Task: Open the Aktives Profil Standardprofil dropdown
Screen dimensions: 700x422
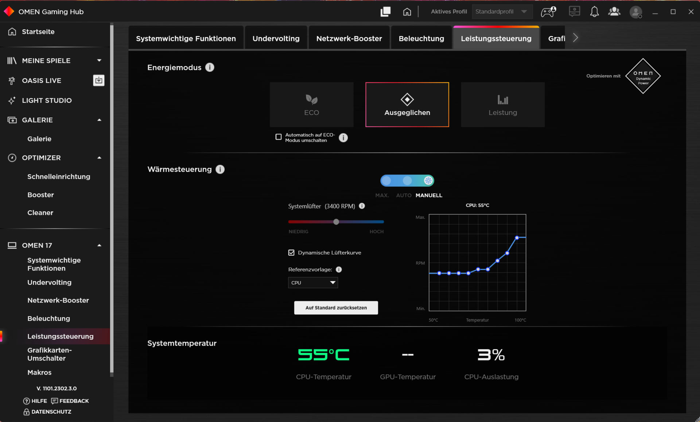Action: coord(502,12)
